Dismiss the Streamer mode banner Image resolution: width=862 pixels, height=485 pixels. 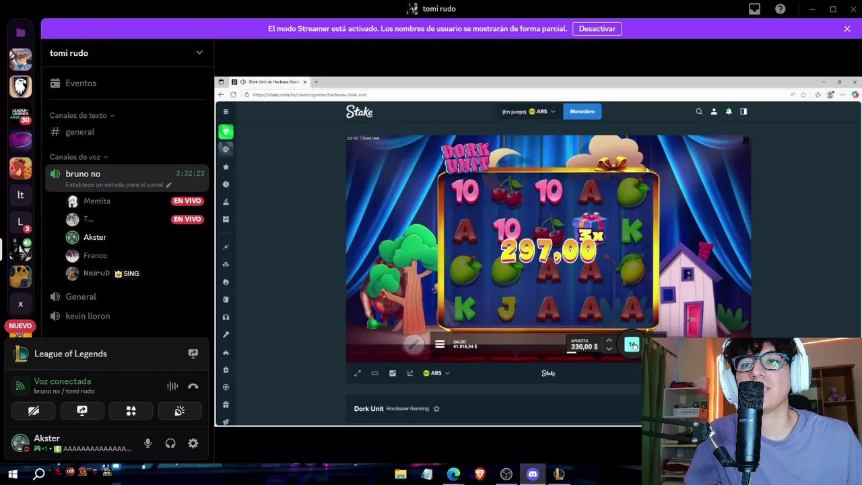point(847,29)
